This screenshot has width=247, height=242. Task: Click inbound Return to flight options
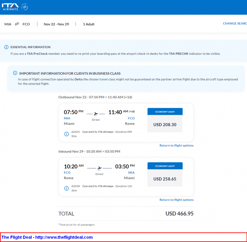177,200
